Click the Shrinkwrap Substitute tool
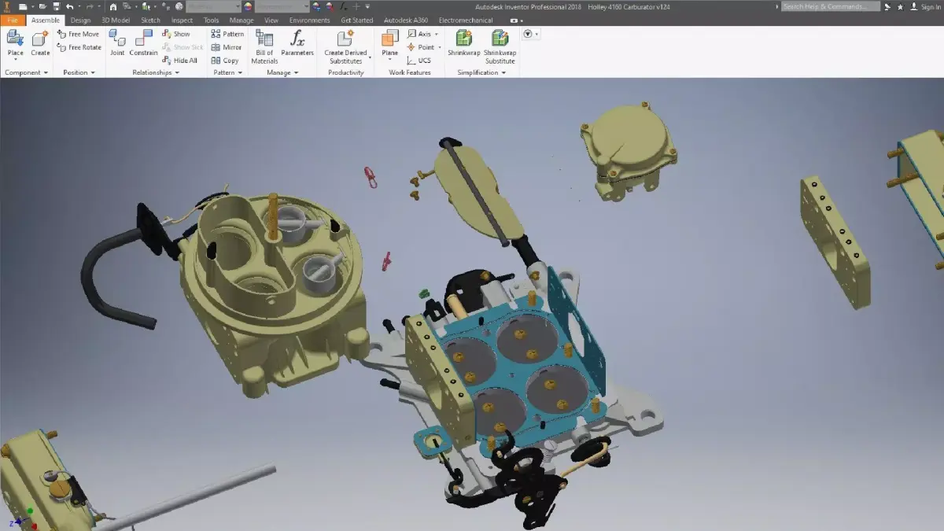Viewport: 944px width, 531px height. [500, 47]
